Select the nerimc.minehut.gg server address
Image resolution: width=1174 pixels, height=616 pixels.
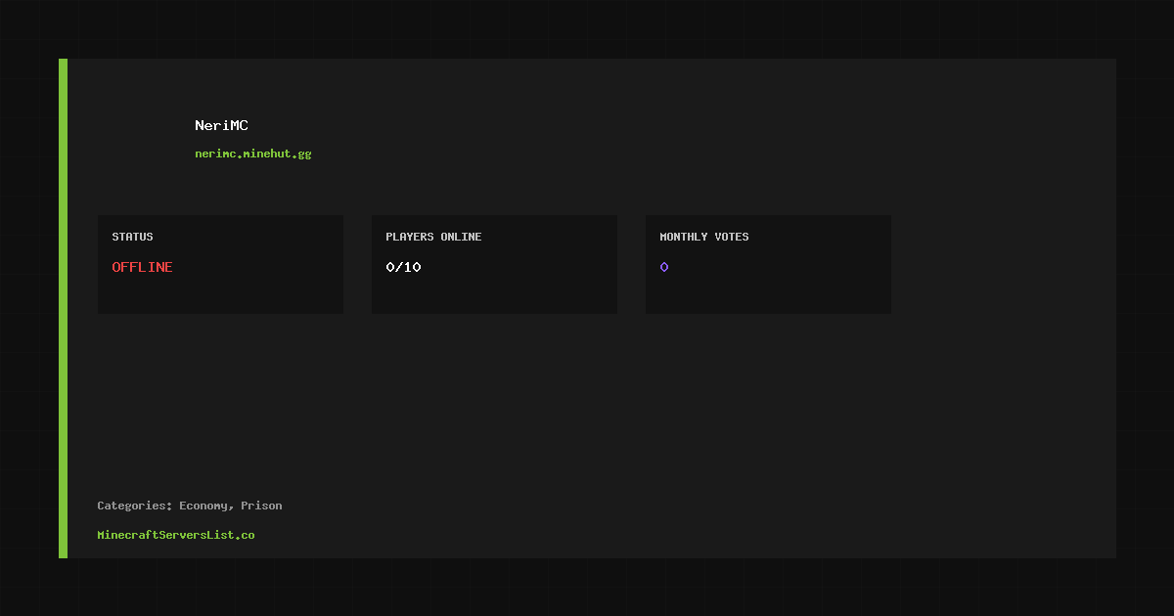click(253, 154)
